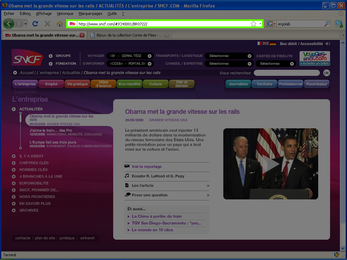Bookmark this page with the star icon
This screenshot has width=347, height=260.
pos(253,24)
